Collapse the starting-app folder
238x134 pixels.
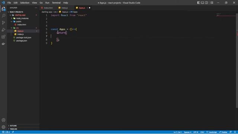20,15
